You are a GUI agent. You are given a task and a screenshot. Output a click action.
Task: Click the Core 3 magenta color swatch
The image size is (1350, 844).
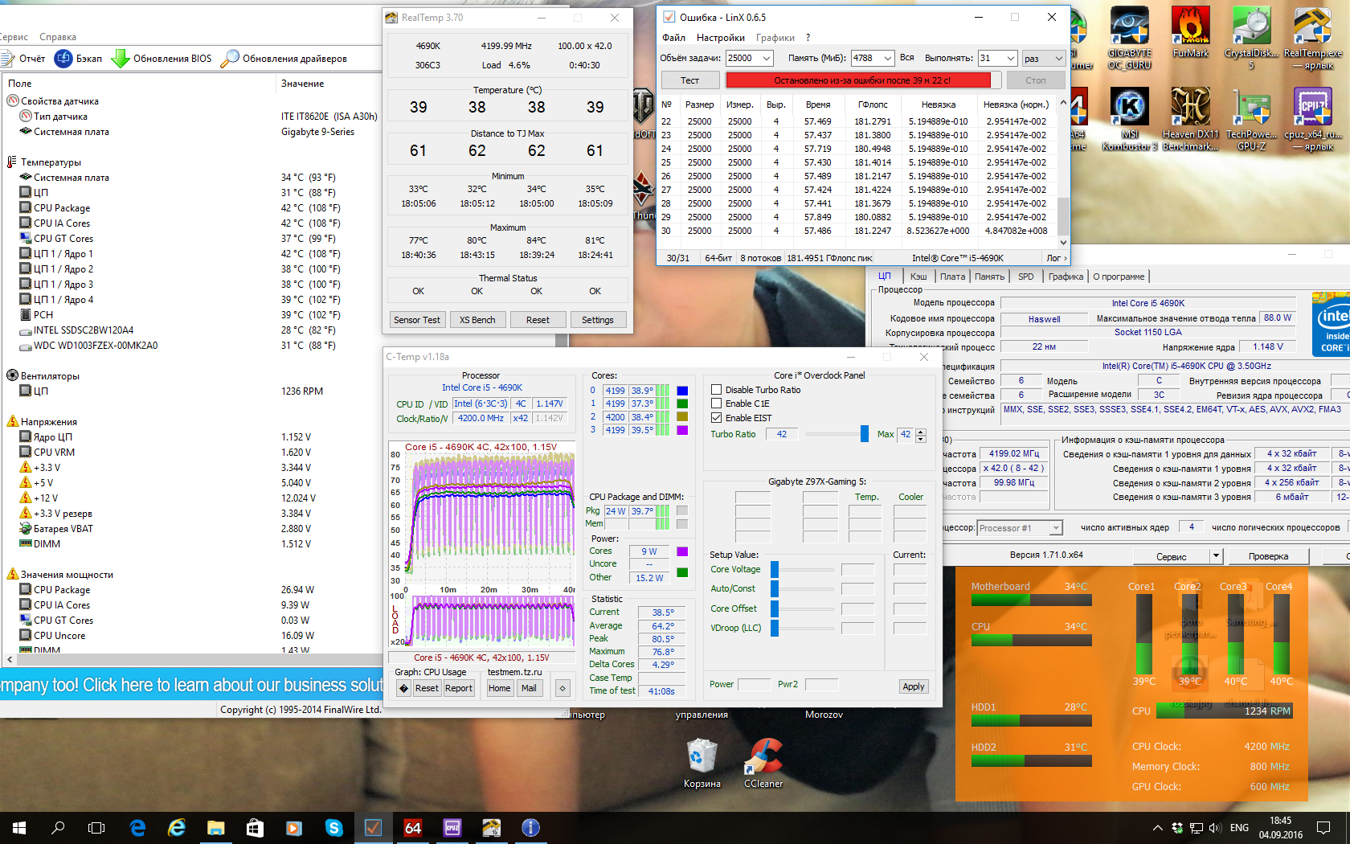click(682, 430)
